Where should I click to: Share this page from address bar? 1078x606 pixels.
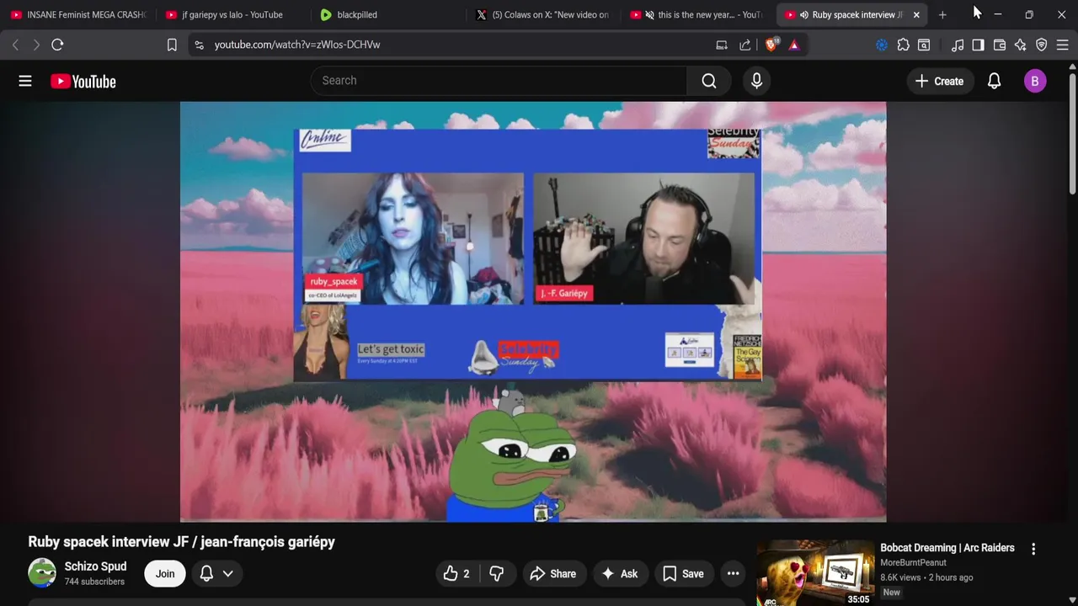click(x=745, y=45)
